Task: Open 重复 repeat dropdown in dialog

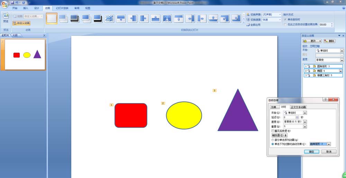Action: [305, 127]
